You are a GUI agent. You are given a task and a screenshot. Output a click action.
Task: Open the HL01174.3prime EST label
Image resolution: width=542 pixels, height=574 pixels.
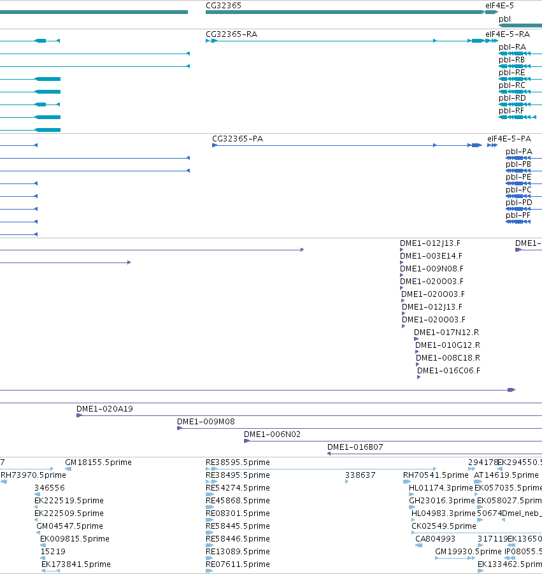(441, 488)
